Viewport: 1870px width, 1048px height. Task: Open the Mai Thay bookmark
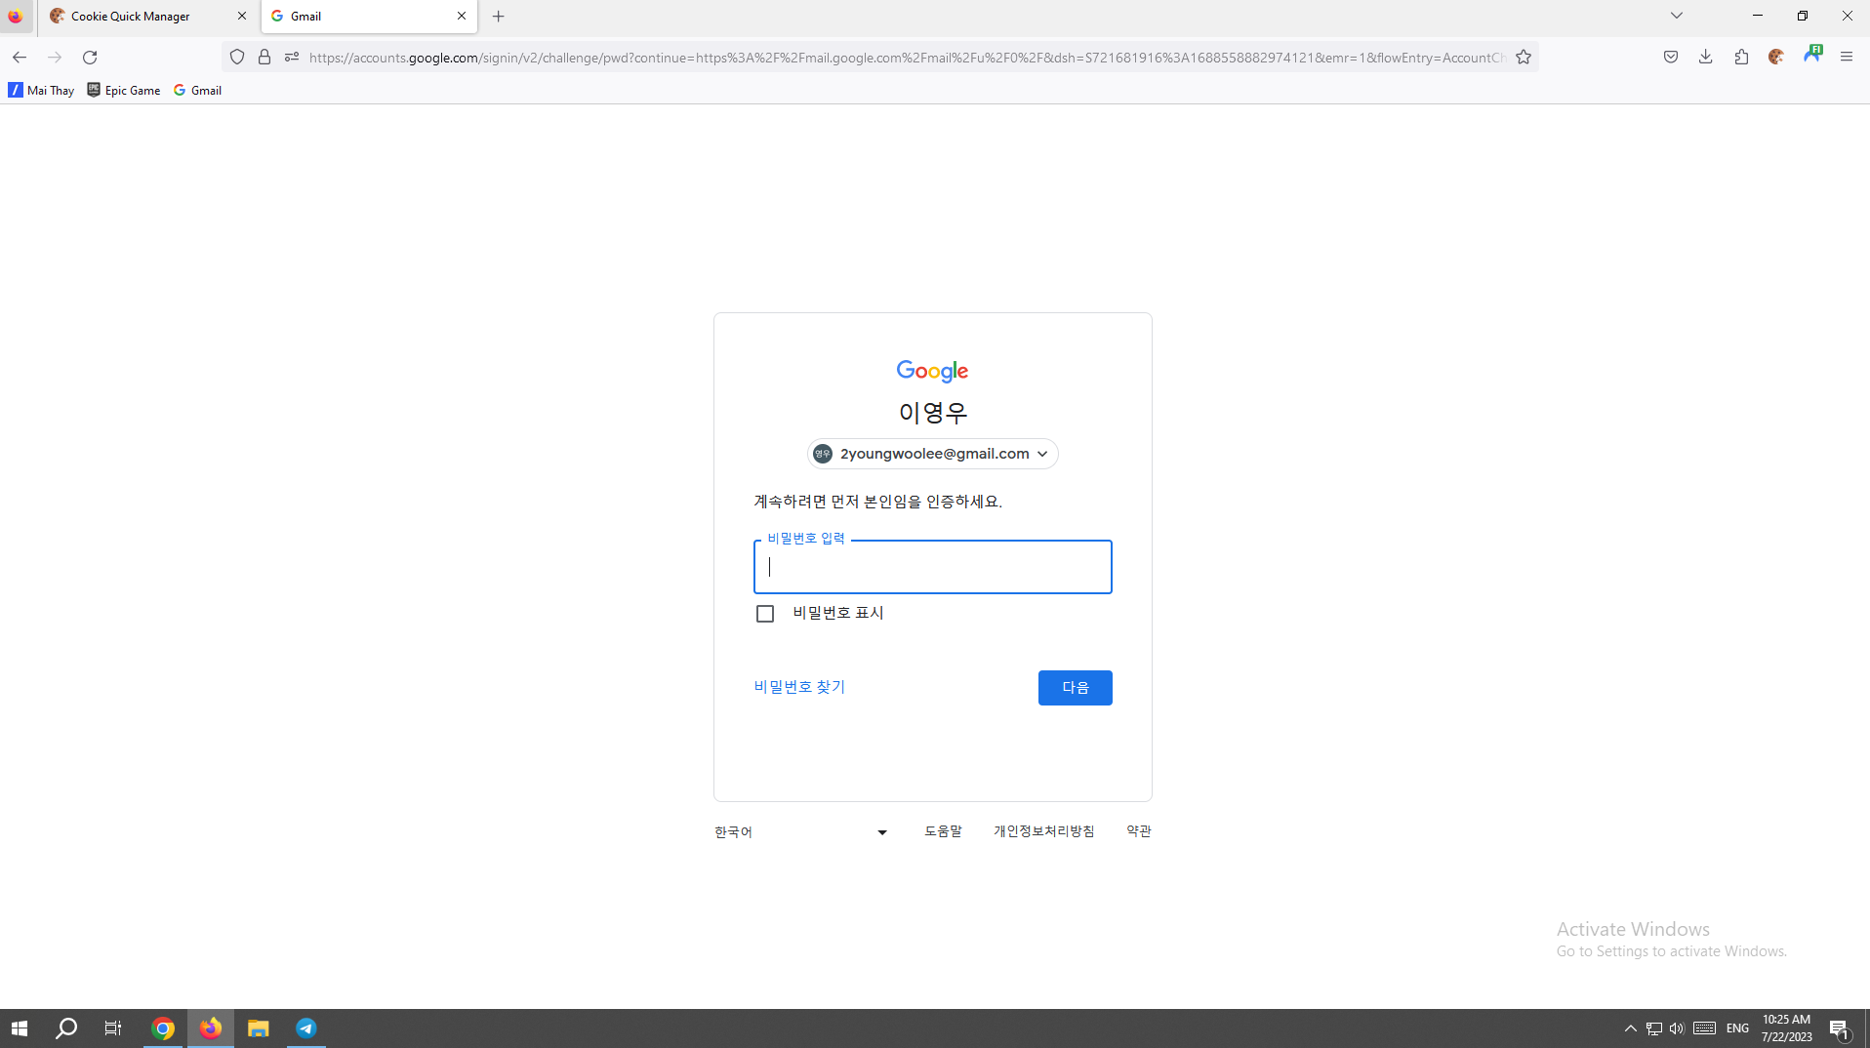pyautogui.click(x=41, y=90)
